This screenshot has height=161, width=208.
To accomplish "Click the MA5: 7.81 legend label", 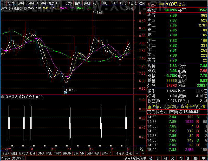I will [35, 8].
